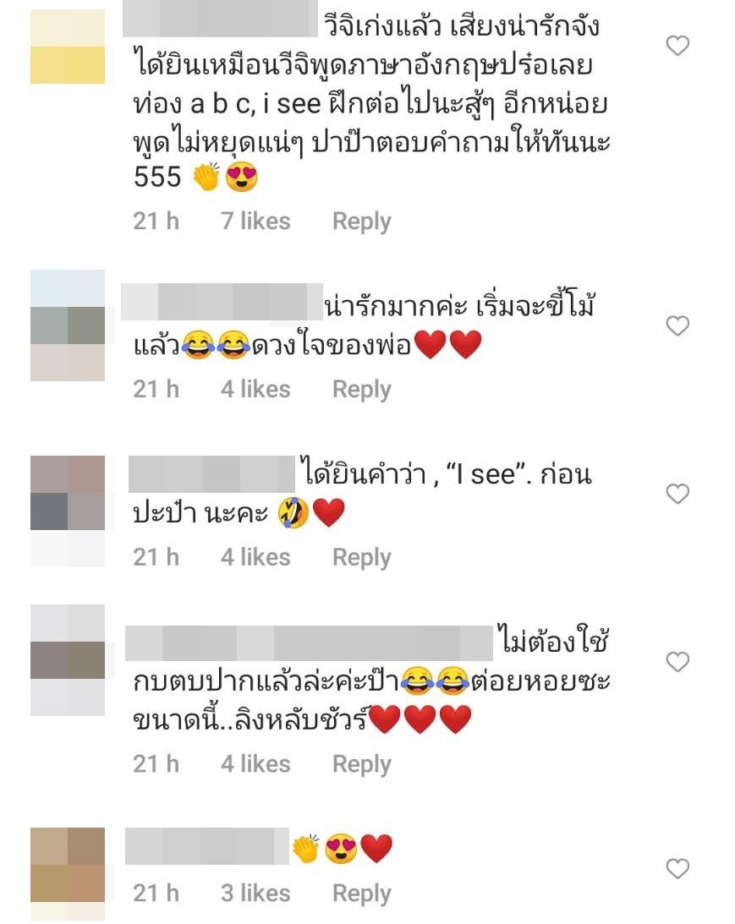This screenshot has width=735, height=924.
Task: Reply to the emoji-only comment
Action: click(x=361, y=894)
